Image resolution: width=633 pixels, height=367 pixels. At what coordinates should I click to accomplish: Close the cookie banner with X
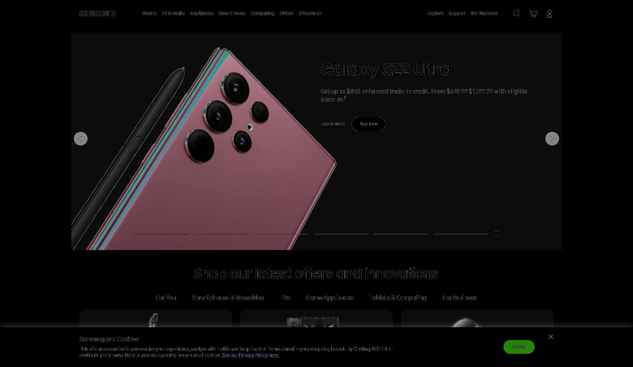click(551, 337)
